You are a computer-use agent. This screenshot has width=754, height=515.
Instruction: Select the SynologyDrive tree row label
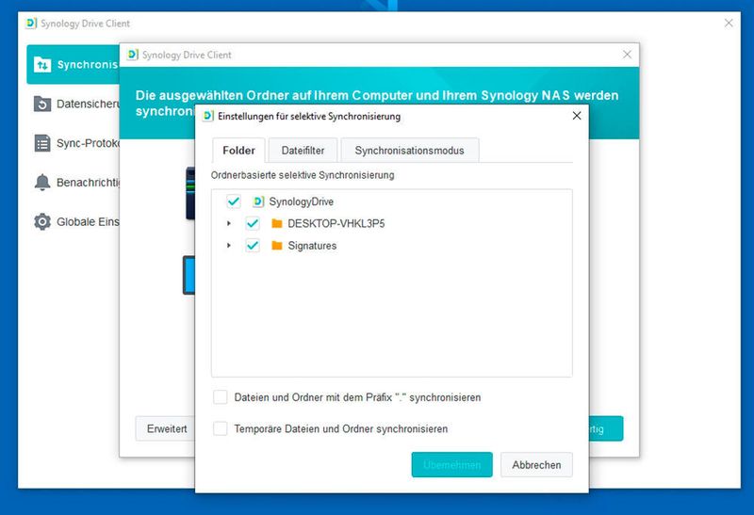(x=301, y=201)
